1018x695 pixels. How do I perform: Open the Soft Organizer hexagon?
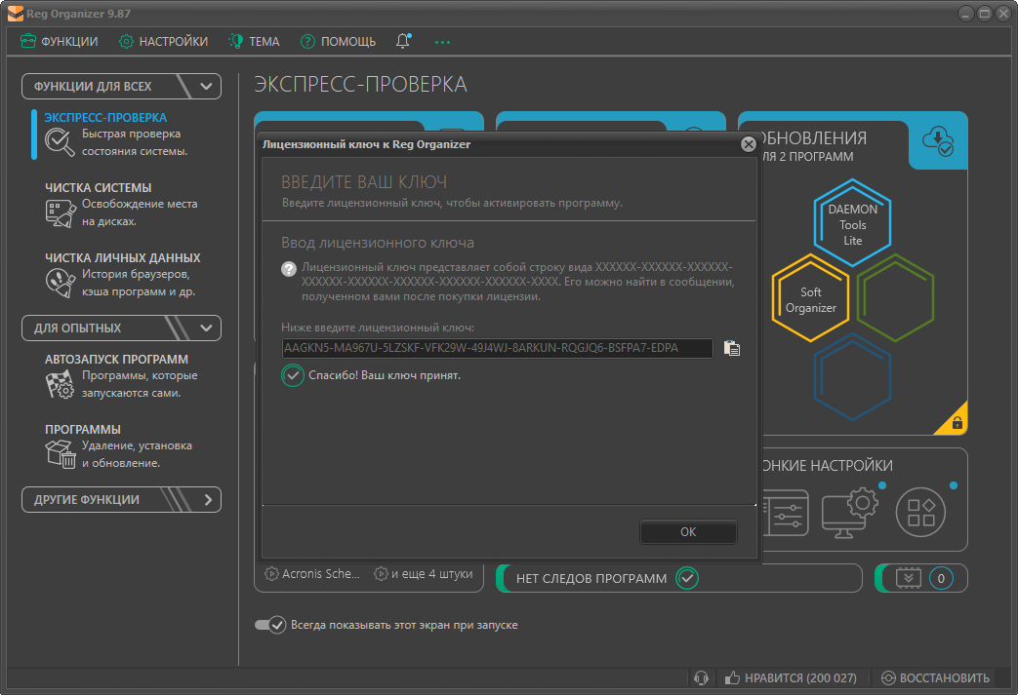pos(811,298)
